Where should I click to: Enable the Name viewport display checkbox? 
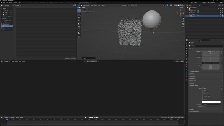tap(203, 88)
